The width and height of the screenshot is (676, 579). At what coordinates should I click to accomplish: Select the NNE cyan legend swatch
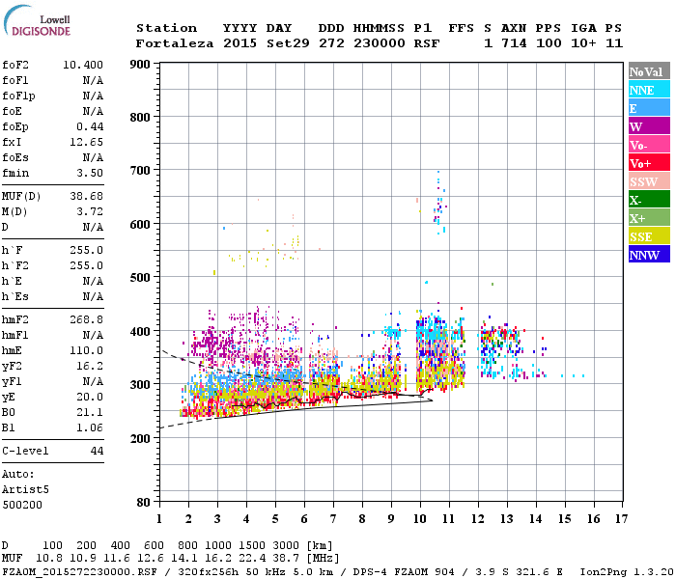(649, 90)
